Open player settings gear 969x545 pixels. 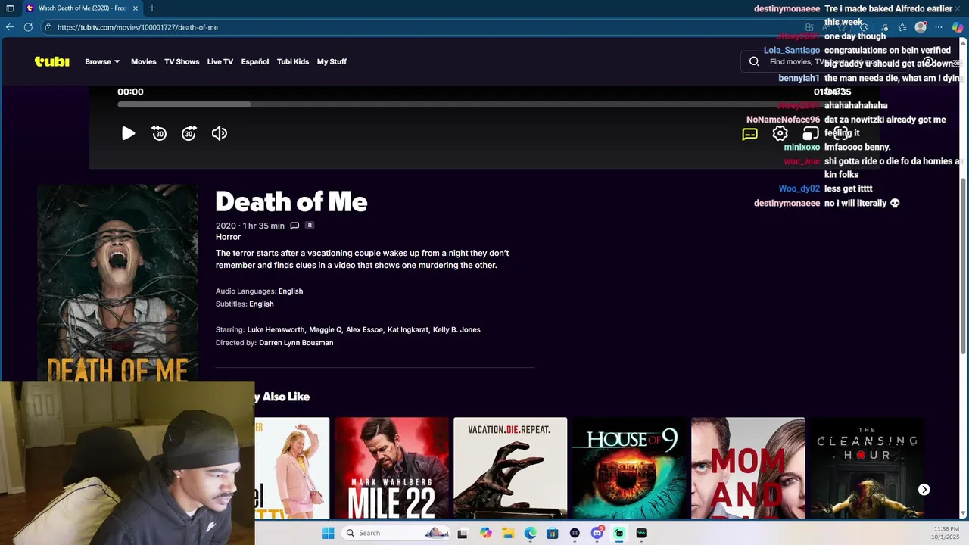click(780, 133)
